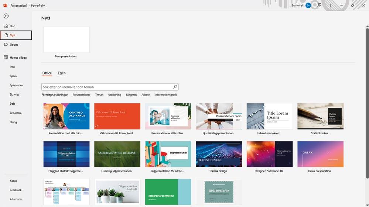Click the back arrow icon
The image size is (369, 207).
point(6,16)
